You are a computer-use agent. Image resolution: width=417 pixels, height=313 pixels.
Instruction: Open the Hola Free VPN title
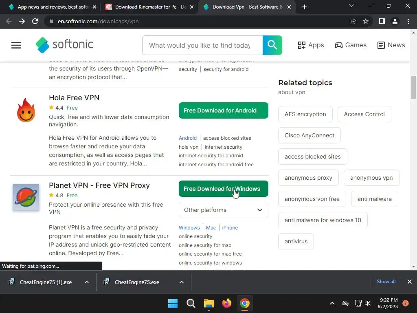click(x=74, y=98)
